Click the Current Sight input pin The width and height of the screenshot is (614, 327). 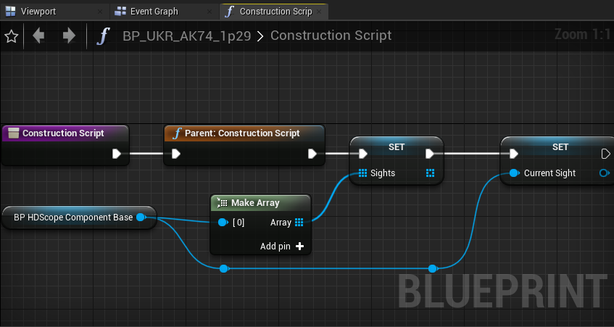(x=514, y=173)
